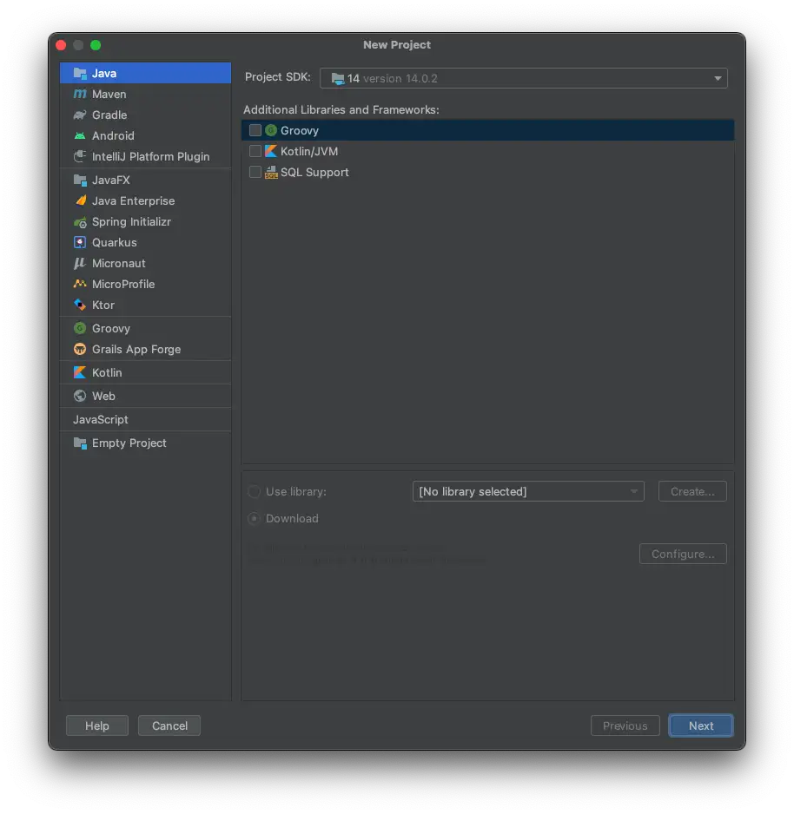Pick the Kotlin project type

pos(145,373)
